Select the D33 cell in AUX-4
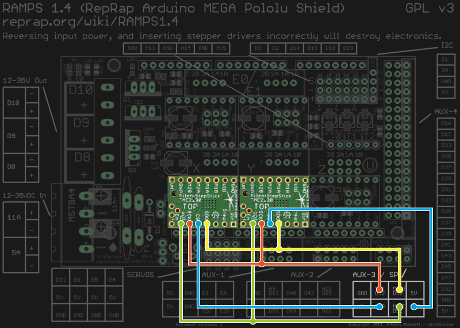Viewport: 460px width, 328px height. [x=446, y=201]
